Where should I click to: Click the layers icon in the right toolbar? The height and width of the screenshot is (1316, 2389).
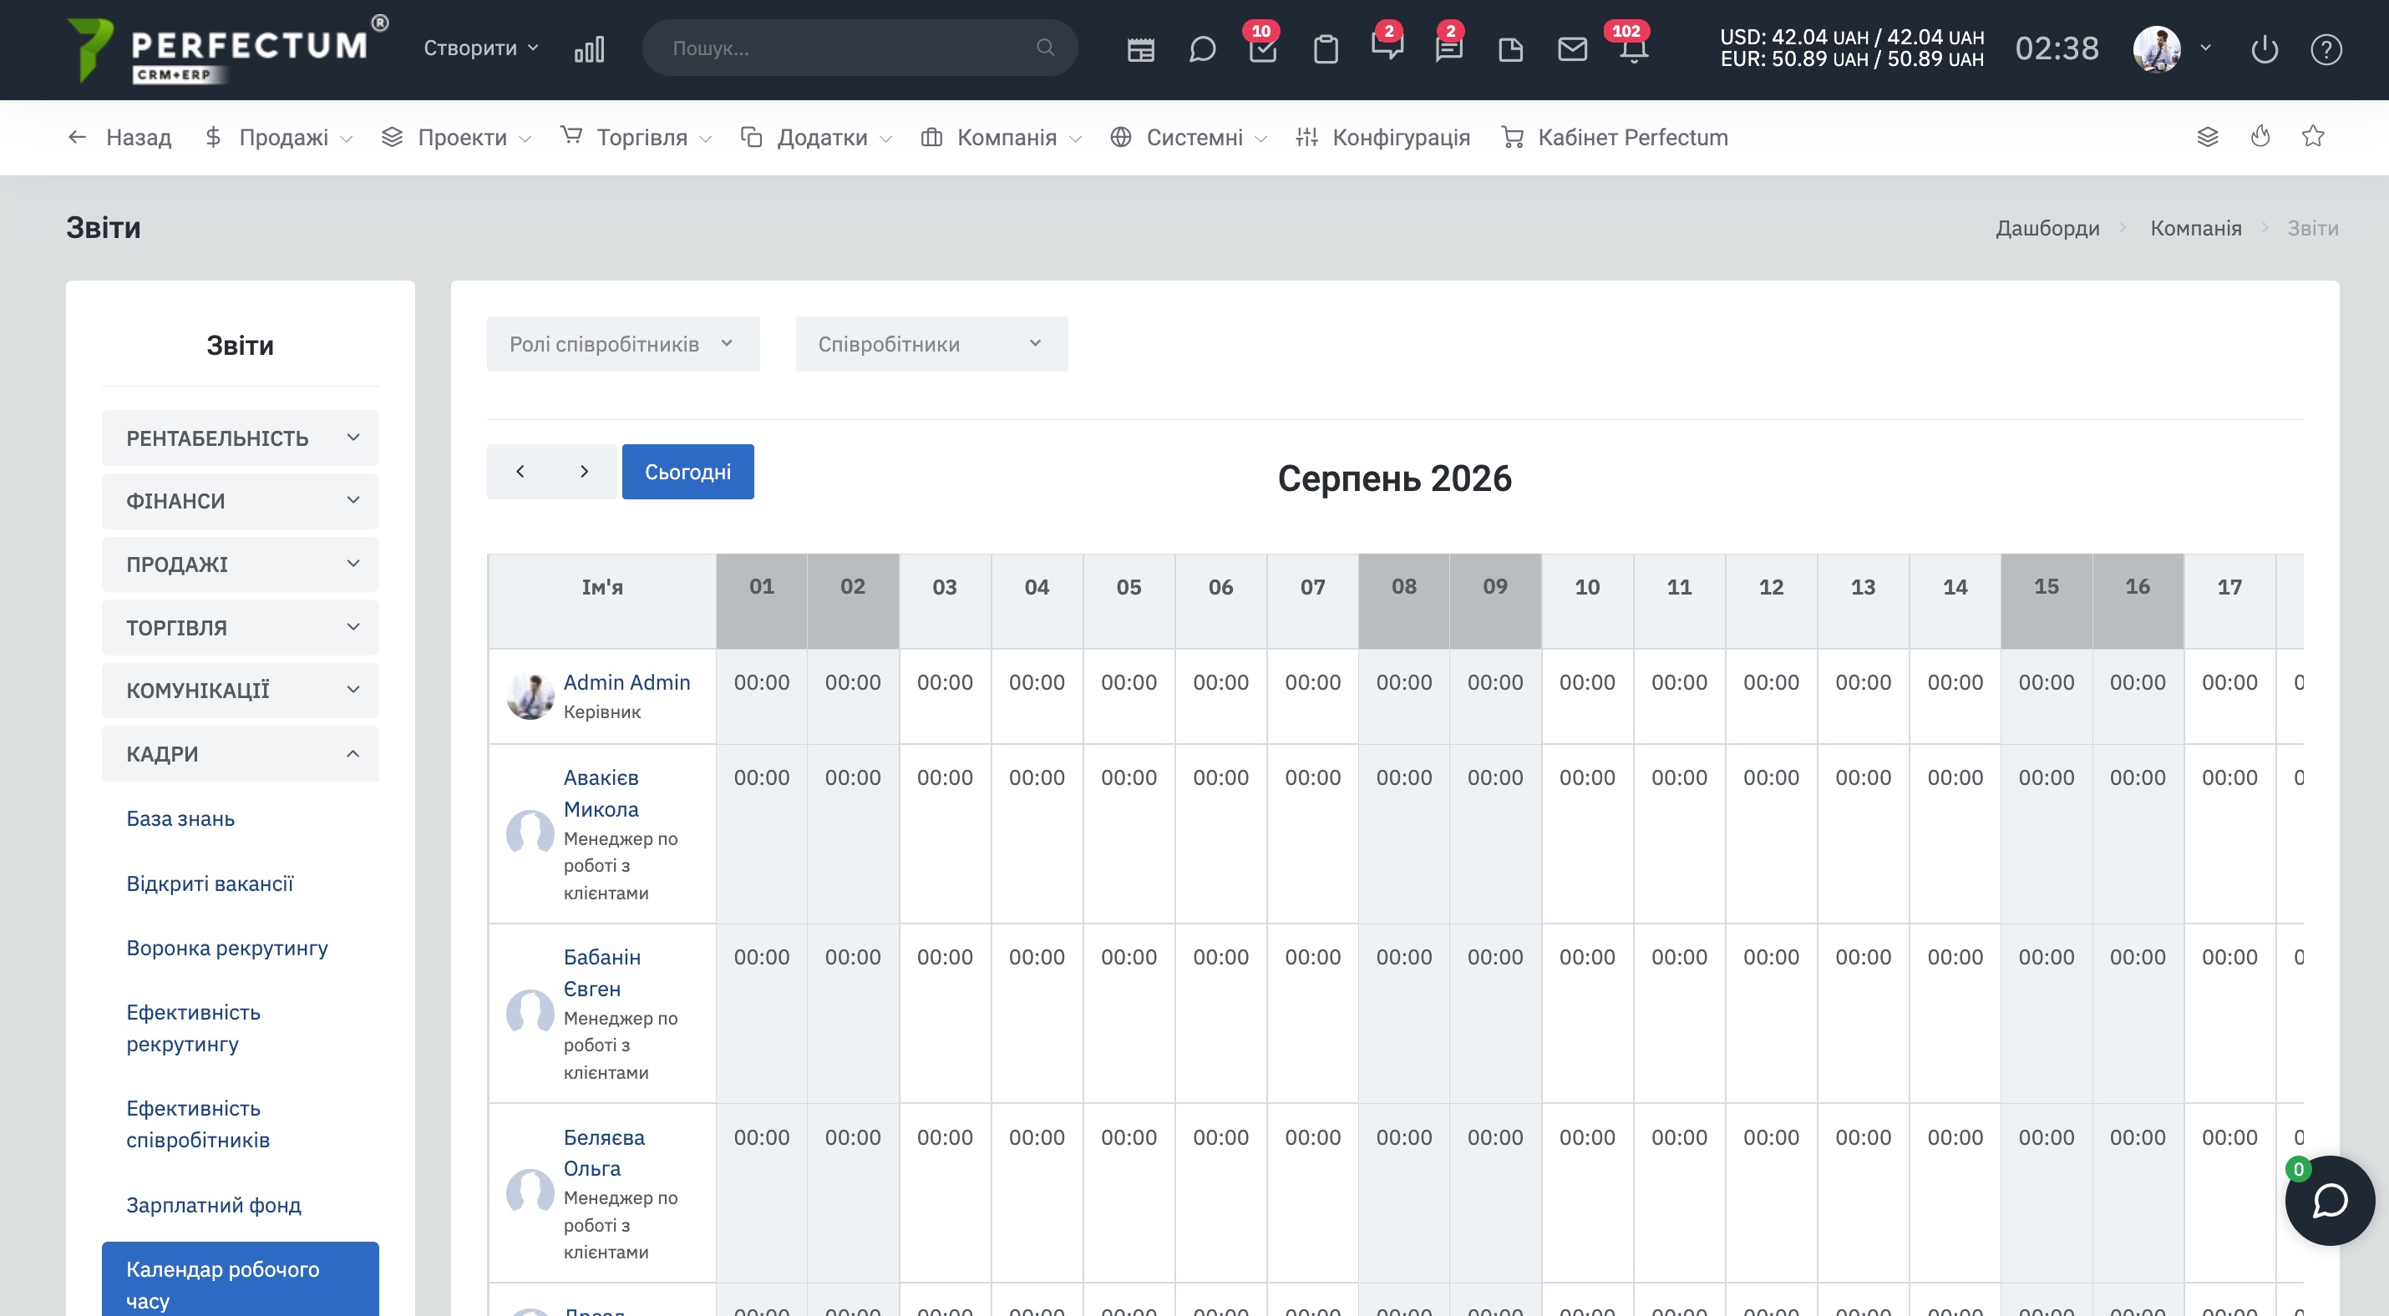coord(2209,137)
